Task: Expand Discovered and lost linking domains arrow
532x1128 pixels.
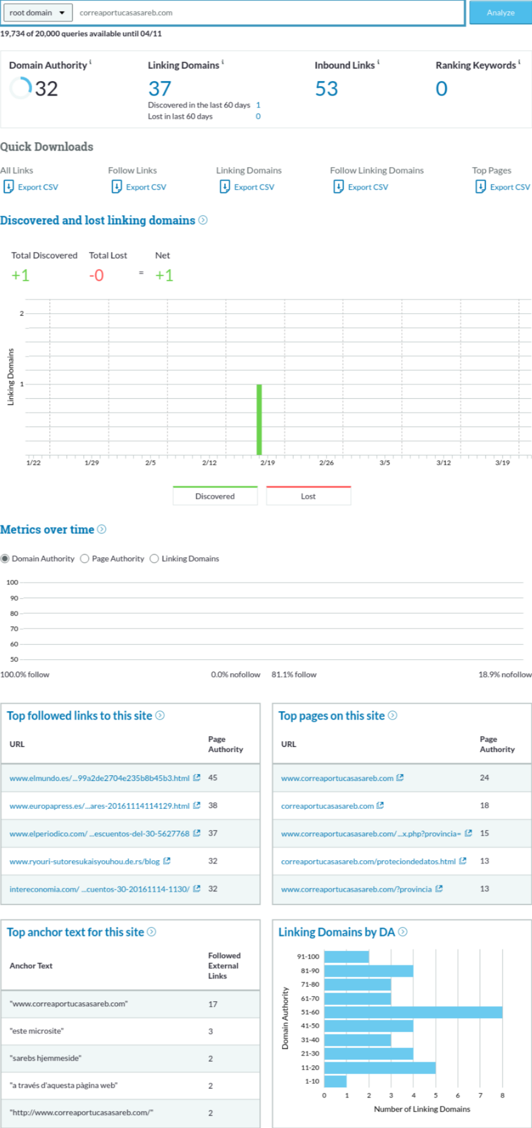Action: (203, 220)
